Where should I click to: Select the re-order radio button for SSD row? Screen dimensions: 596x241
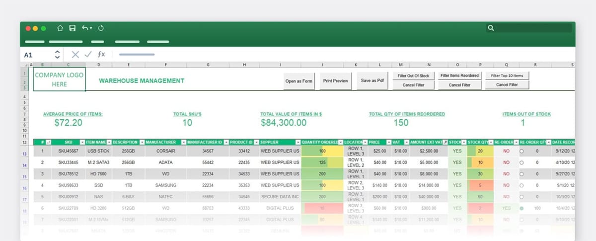[521, 185]
